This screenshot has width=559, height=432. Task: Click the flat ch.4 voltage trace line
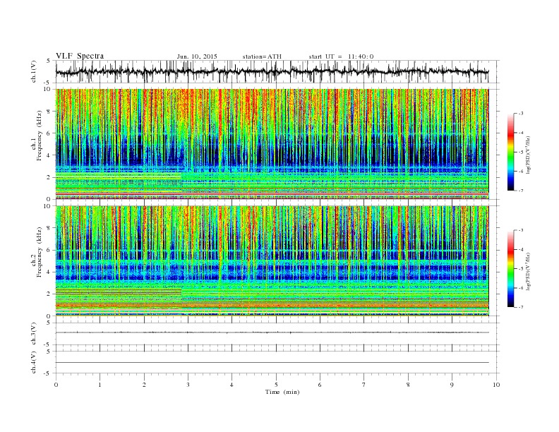[x=272, y=363]
